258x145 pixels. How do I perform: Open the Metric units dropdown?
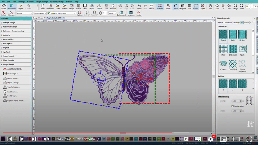112,13
